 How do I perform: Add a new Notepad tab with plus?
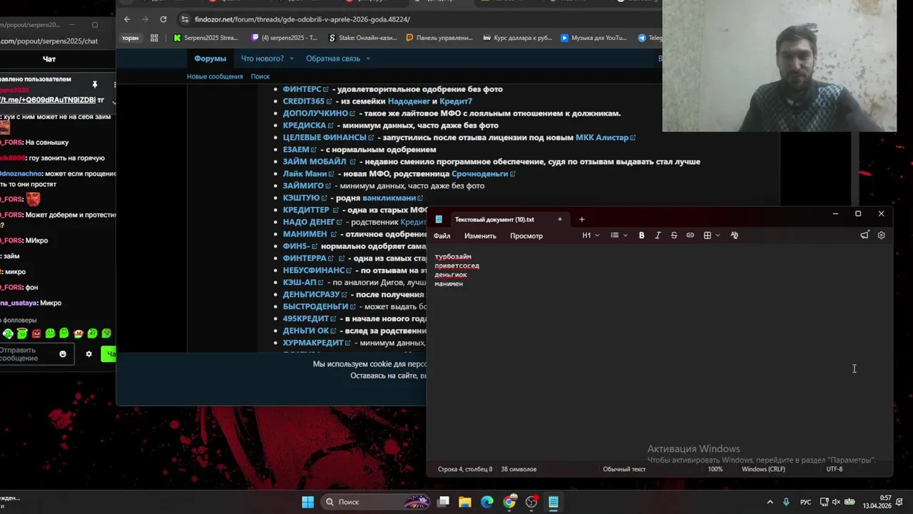click(581, 219)
